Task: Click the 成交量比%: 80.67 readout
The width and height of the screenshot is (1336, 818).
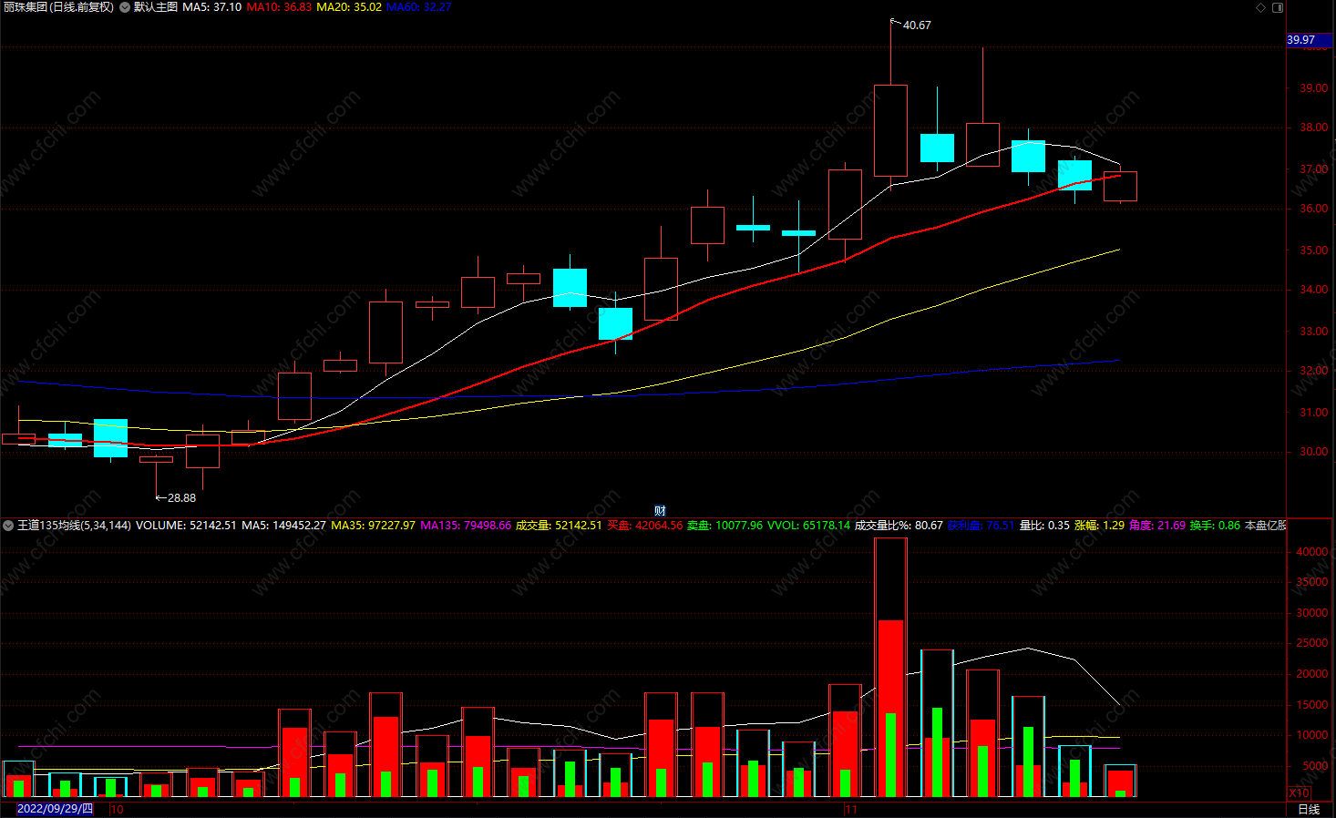Action: click(x=899, y=526)
